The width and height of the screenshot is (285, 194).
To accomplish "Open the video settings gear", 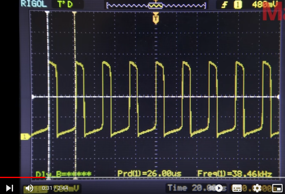I will 257,188.
